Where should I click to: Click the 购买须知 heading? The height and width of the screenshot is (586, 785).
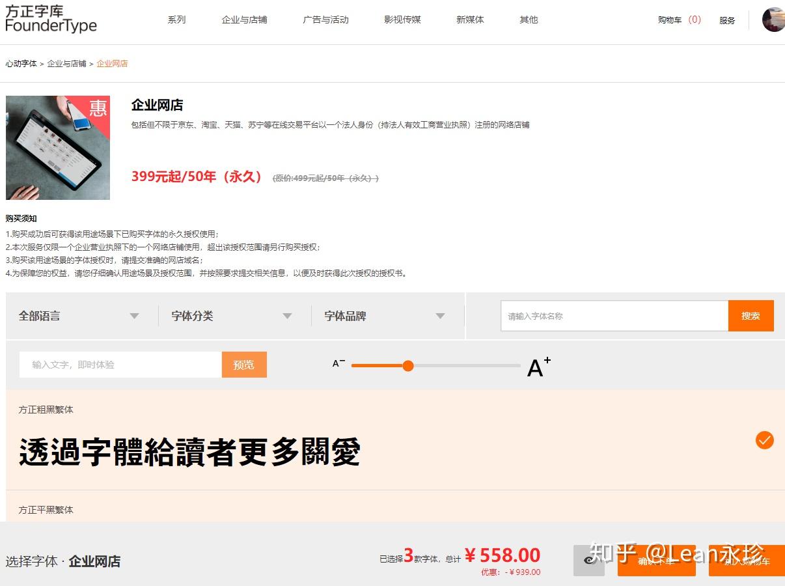click(x=21, y=218)
